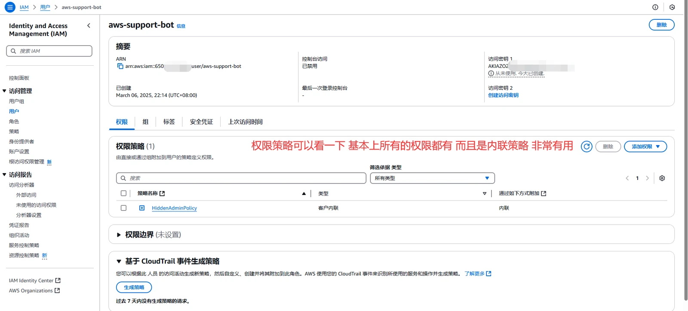
Task: Focus the policy 搜索 filter field
Action: pos(241,178)
